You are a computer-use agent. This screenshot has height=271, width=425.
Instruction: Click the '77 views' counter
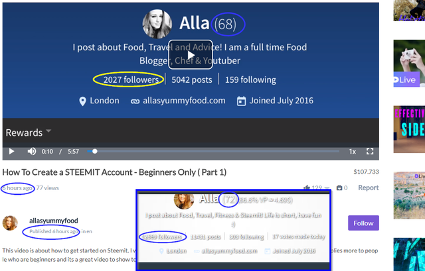click(x=48, y=188)
